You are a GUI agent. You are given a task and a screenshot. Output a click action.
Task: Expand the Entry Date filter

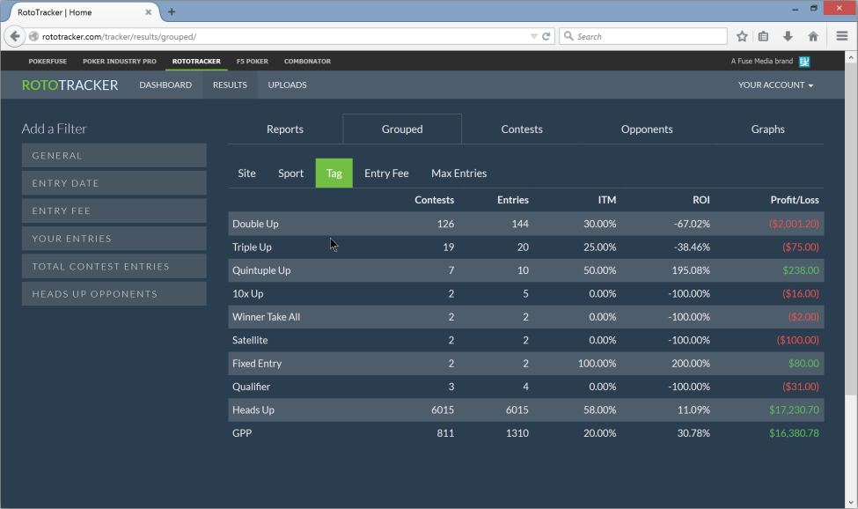pos(114,183)
